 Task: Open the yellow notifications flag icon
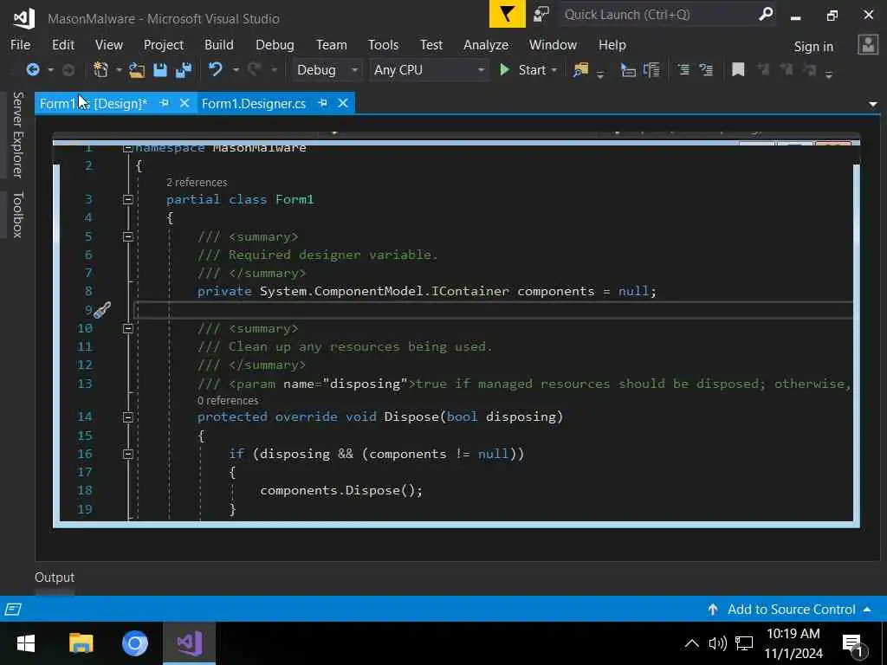(x=507, y=14)
